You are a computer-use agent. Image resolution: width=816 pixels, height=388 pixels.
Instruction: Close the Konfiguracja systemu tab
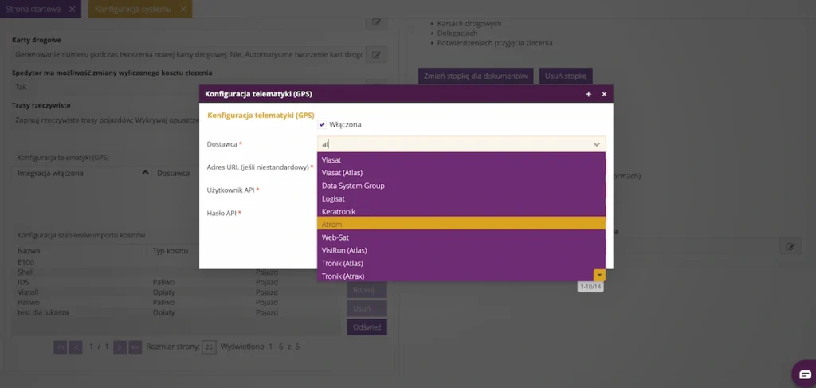point(182,9)
